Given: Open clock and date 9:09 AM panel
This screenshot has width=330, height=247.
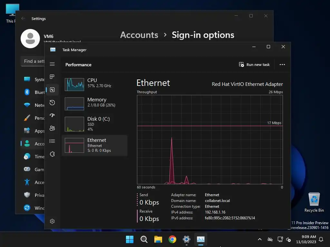Looking at the screenshot, I should pos(306,239).
